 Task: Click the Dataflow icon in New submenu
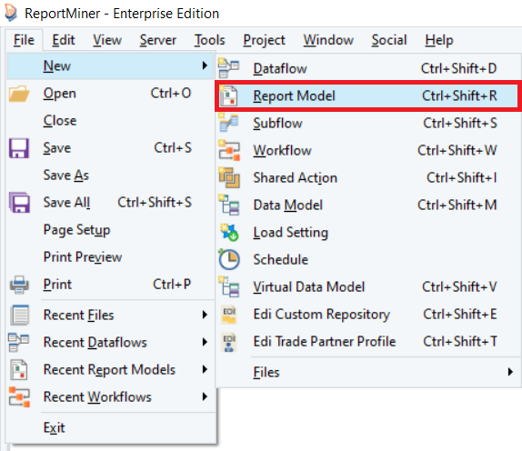[228, 68]
